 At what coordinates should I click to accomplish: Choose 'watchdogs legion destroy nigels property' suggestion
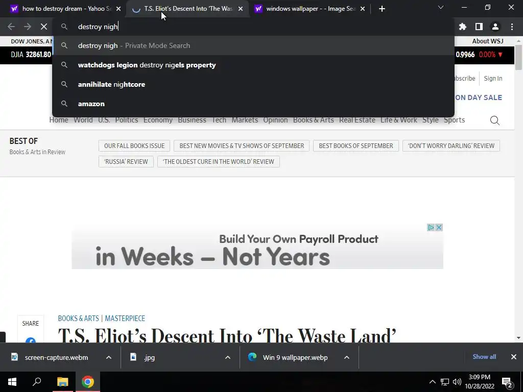coord(253,65)
